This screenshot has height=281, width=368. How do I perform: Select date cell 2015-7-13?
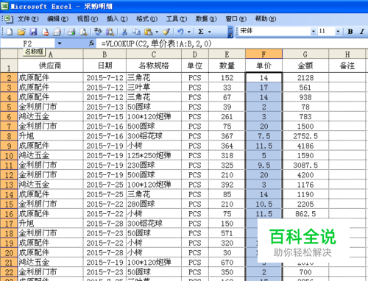pos(105,107)
